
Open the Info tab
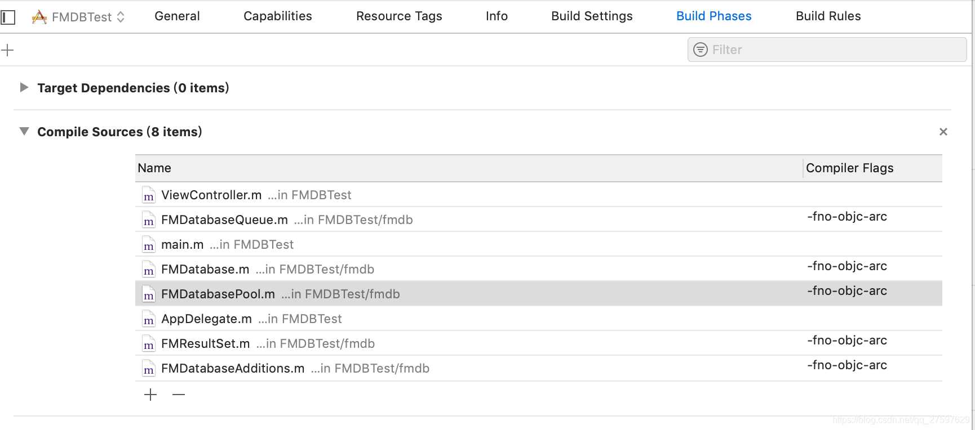tap(497, 16)
